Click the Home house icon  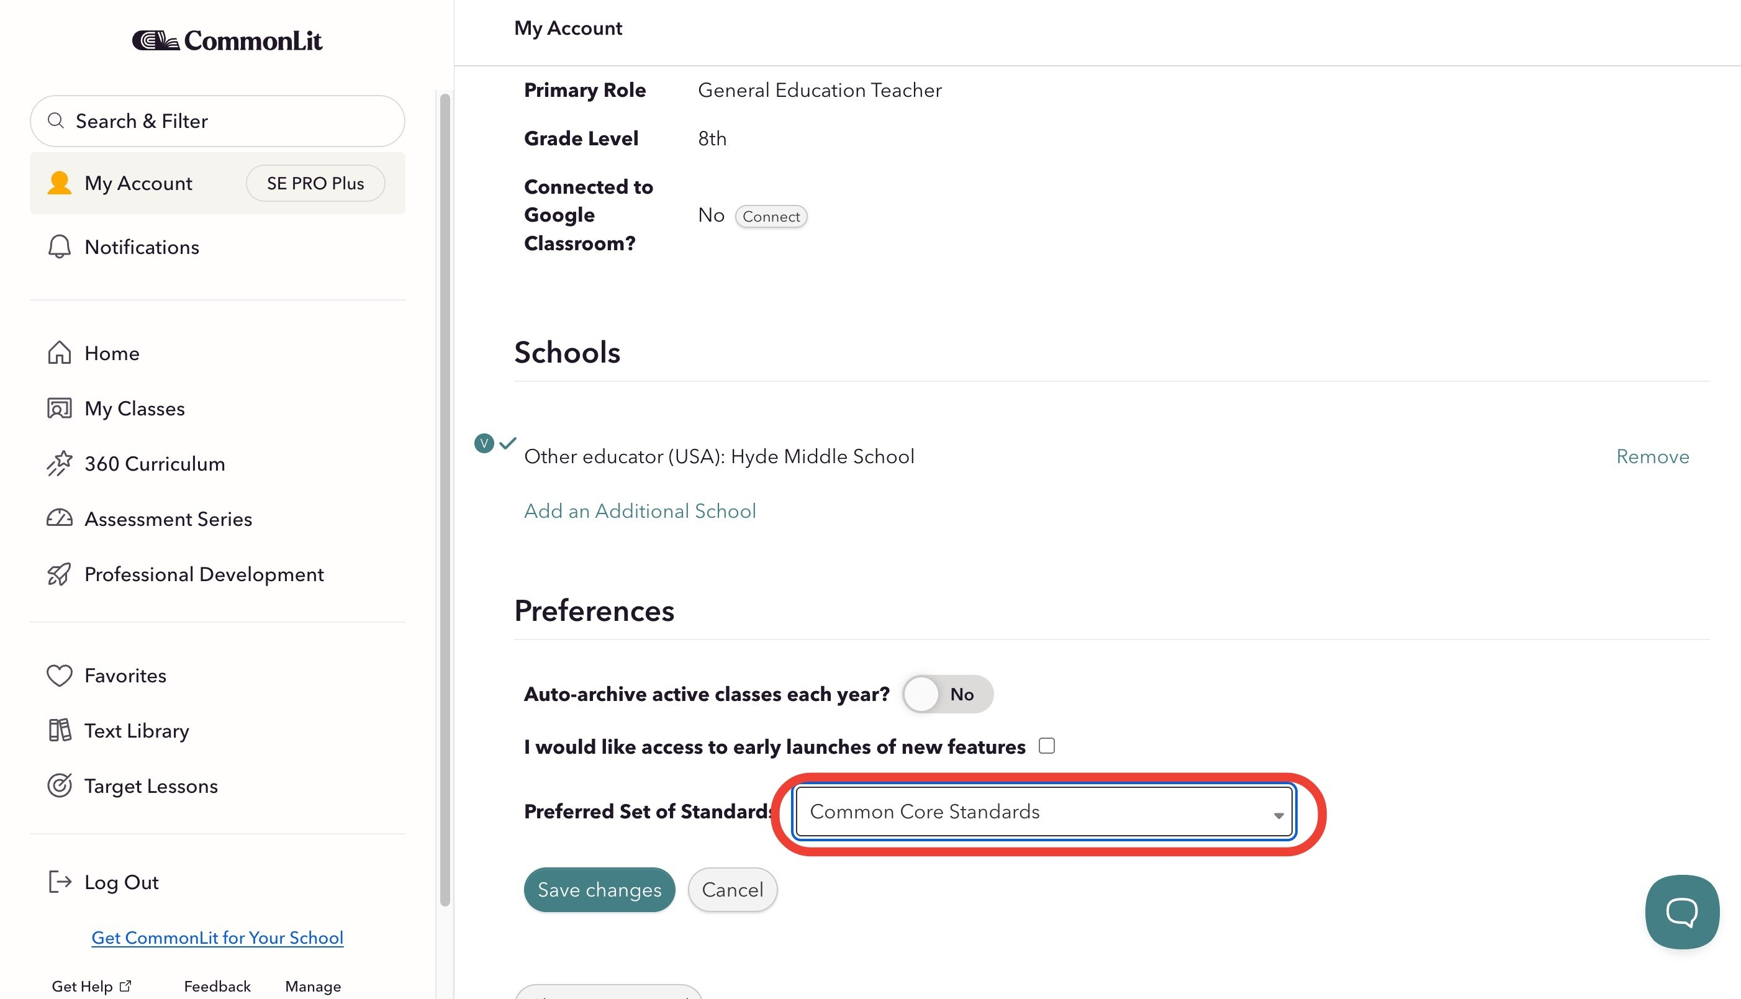point(60,353)
